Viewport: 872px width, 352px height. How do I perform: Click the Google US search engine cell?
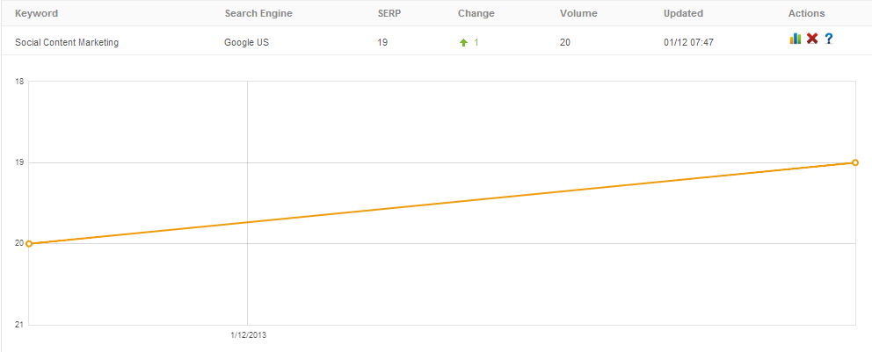tap(246, 42)
